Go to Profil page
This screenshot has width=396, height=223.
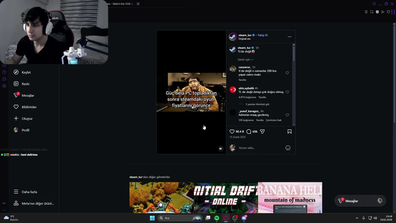(22, 130)
